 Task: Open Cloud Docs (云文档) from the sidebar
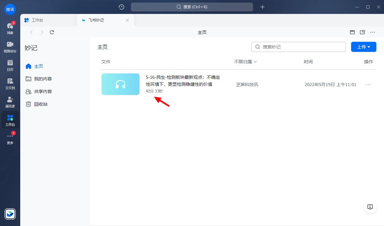coord(10,83)
